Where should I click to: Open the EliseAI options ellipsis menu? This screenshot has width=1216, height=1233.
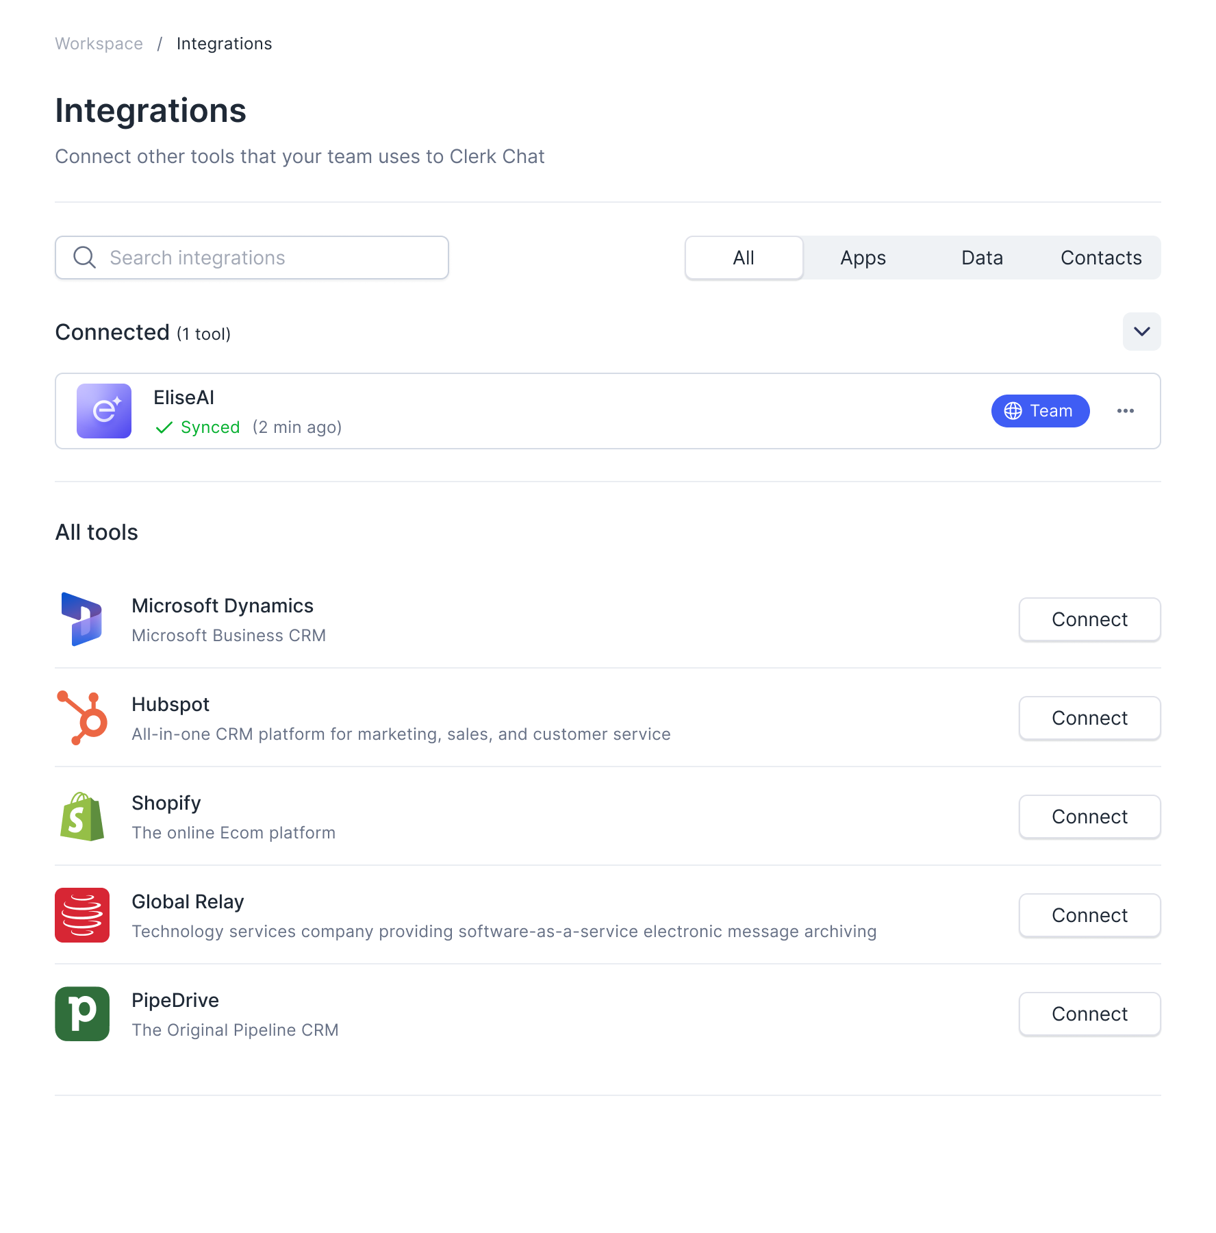[1126, 411]
